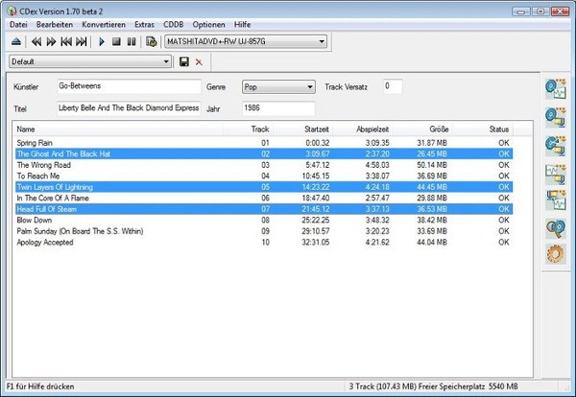Click the WAV to compressed audio convert icon

click(555, 173)
